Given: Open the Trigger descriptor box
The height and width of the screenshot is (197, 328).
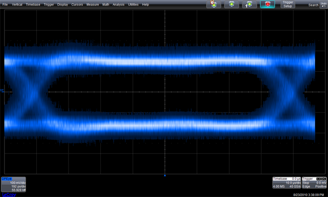Looking at the screenshot, I should pos(314,182).
